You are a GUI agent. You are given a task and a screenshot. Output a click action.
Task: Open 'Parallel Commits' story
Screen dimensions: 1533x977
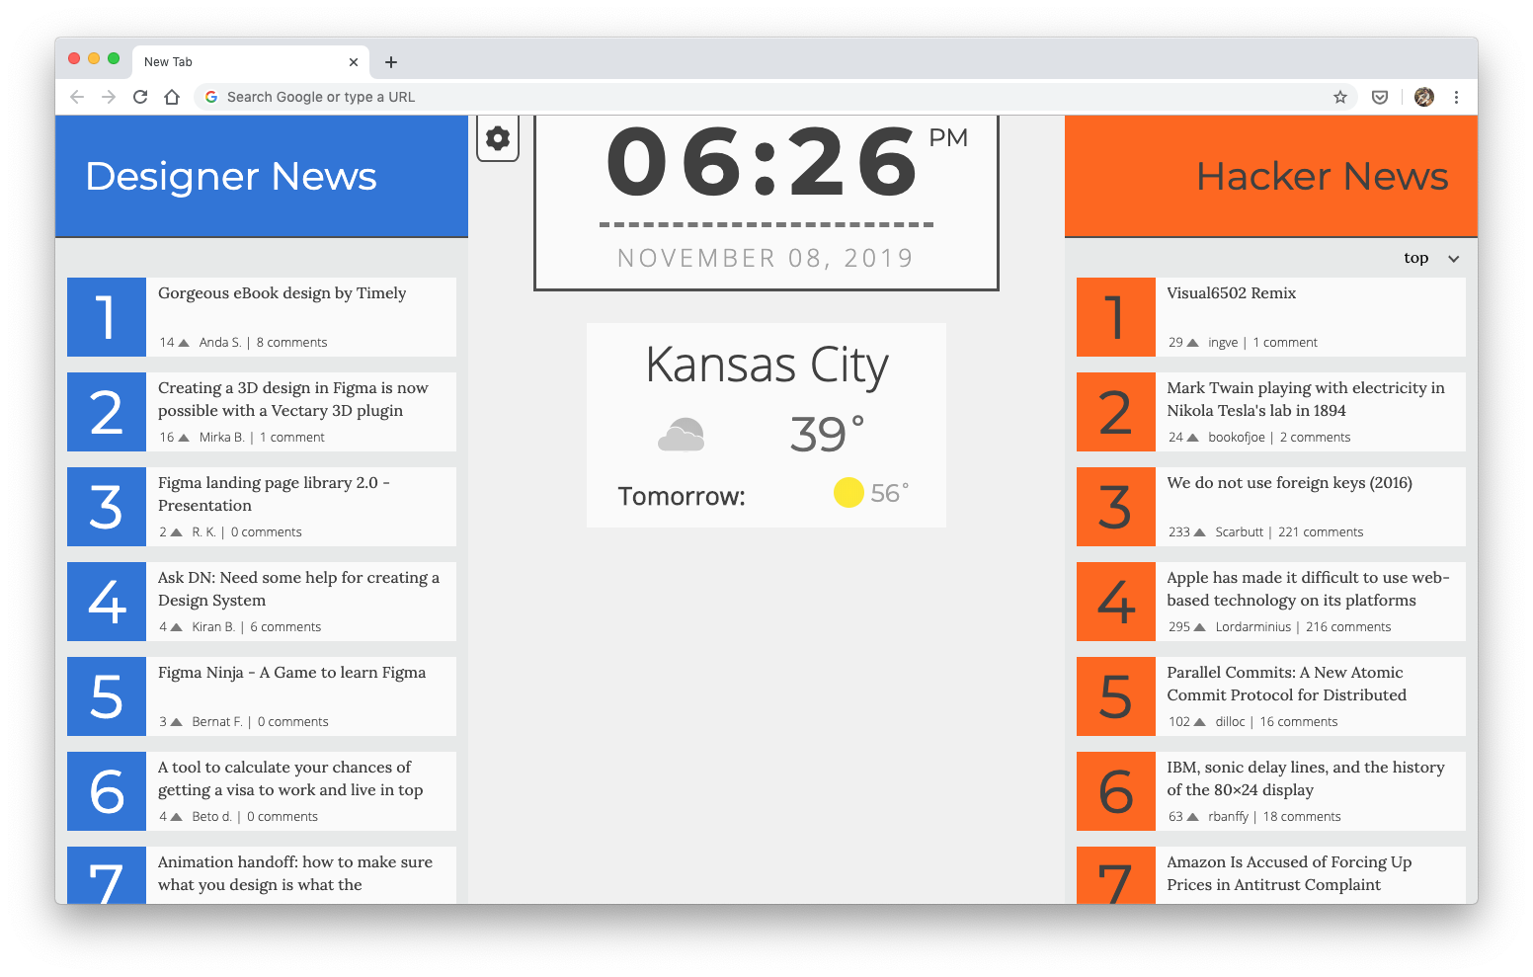click(x=1286, y=684)
